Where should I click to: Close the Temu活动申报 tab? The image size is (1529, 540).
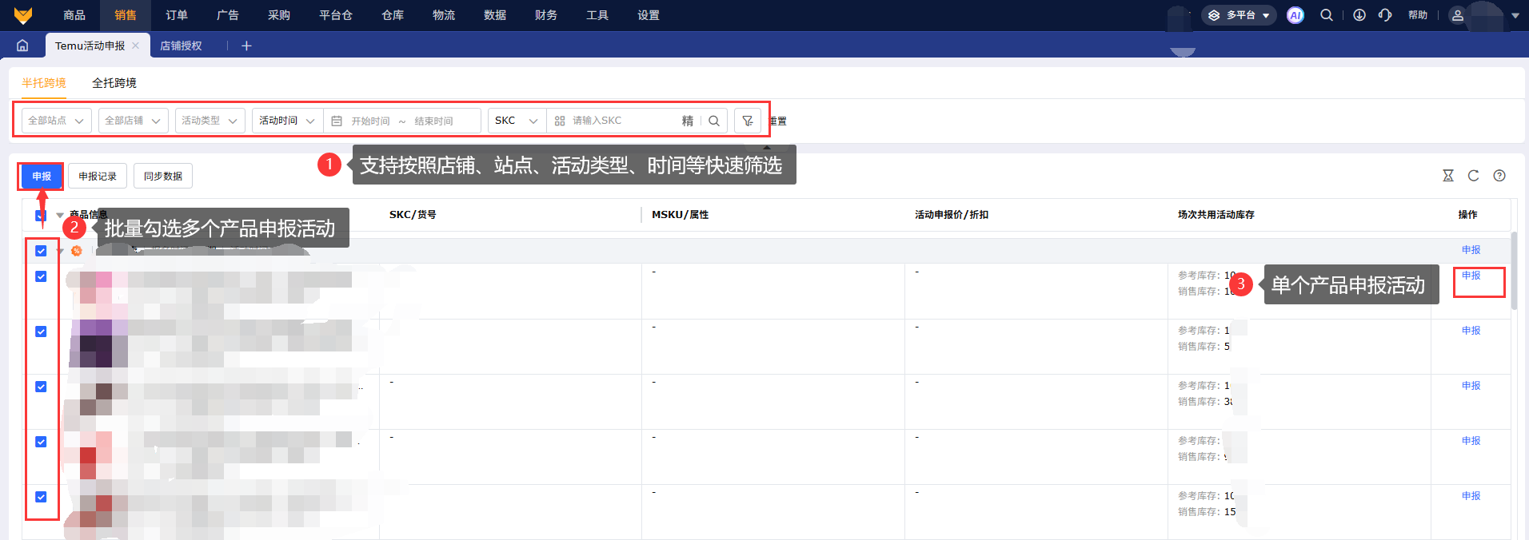click(136, 46)
